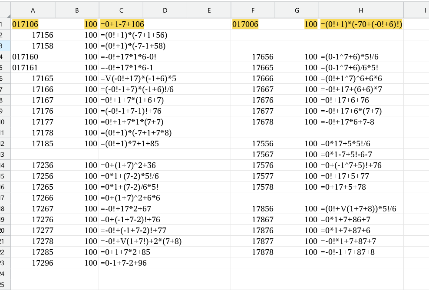Select column A header
Viewport: 429px width, 290px height.
click(33, 10)
